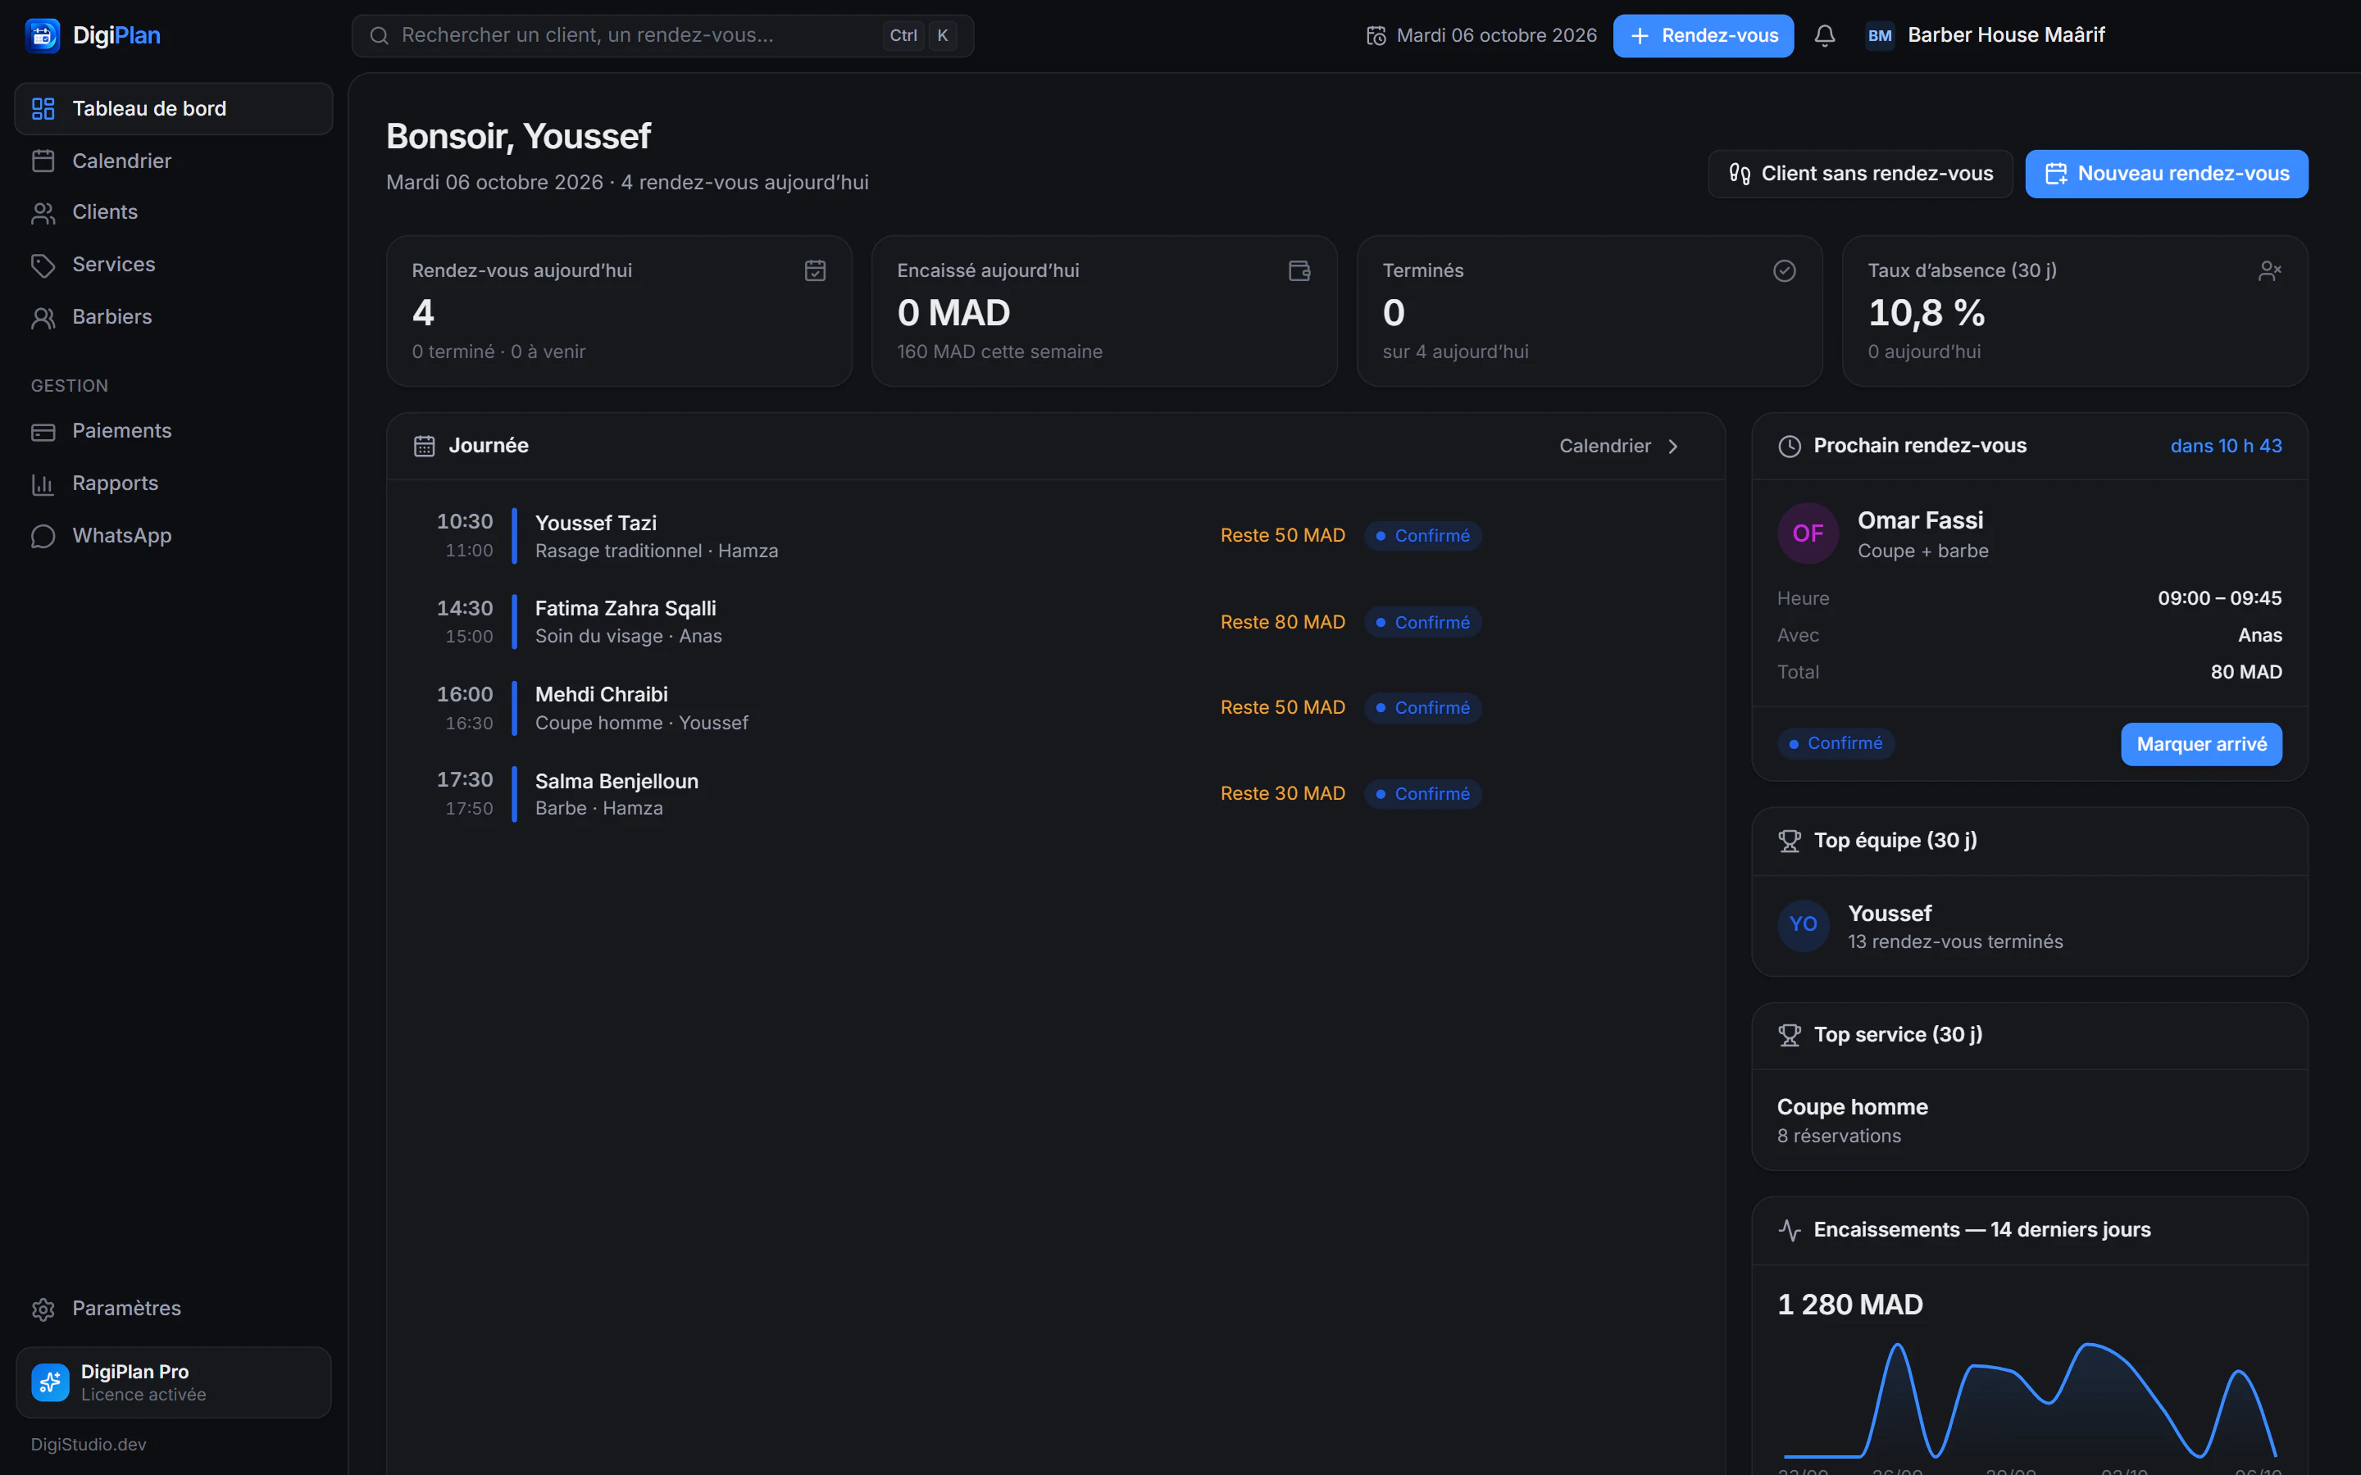Click the calendar icon on Rendez-vous aujourd'hui card
This screenshot has width=2361, height=1475.
point(815,270)
